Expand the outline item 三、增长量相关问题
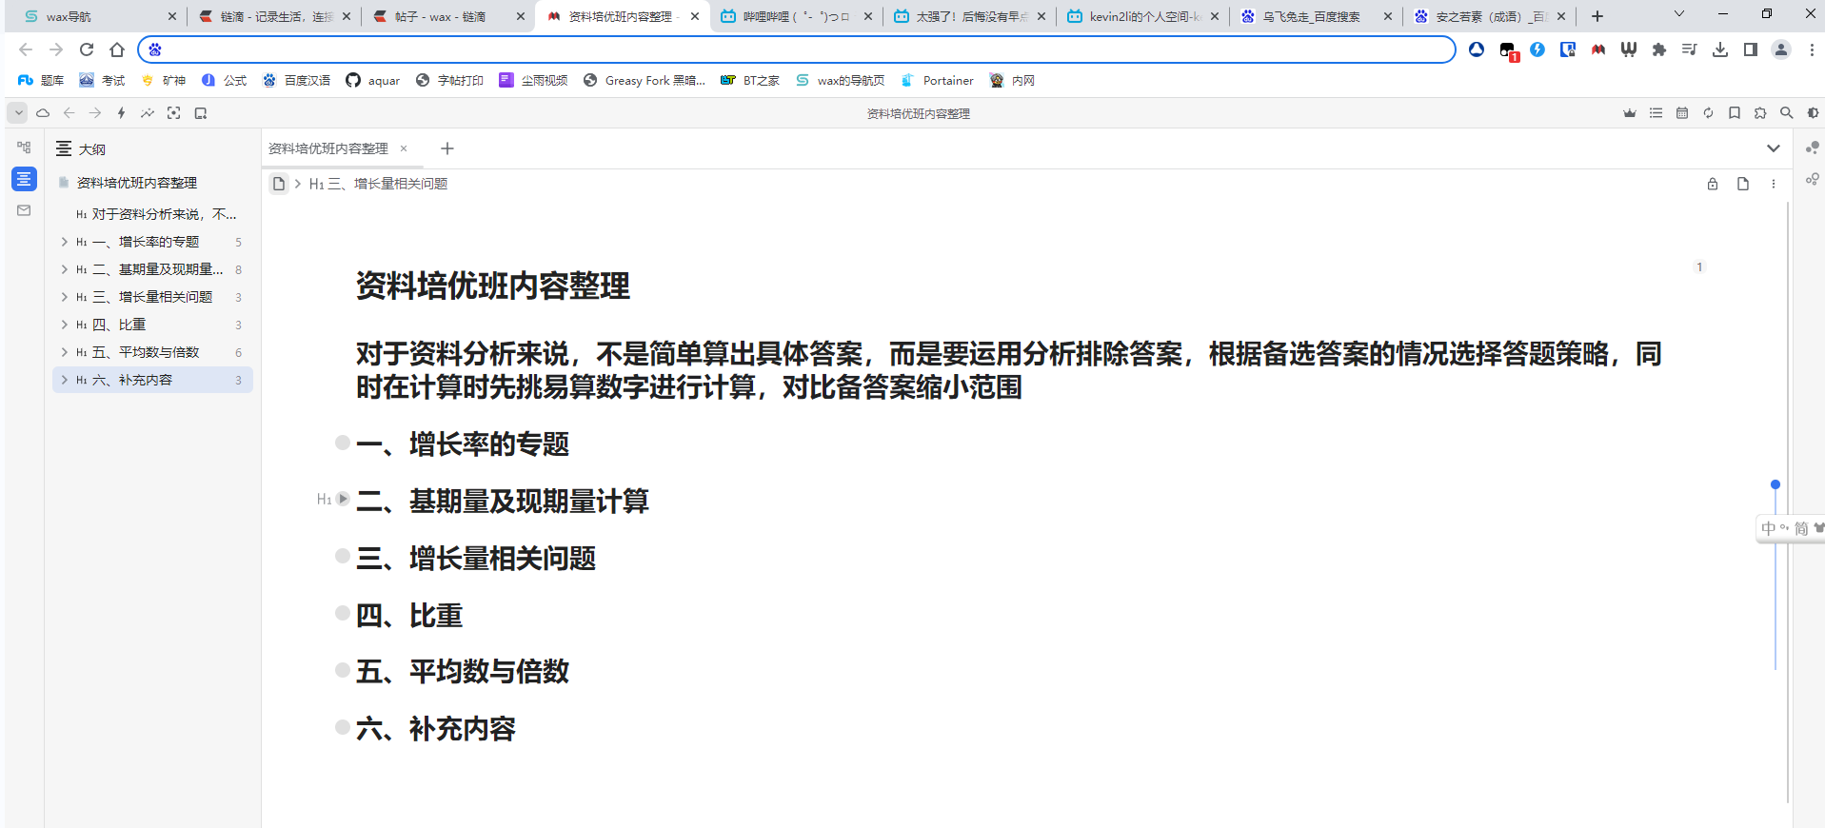Screen dimensions: 1825x828 [x=65, y=297]
